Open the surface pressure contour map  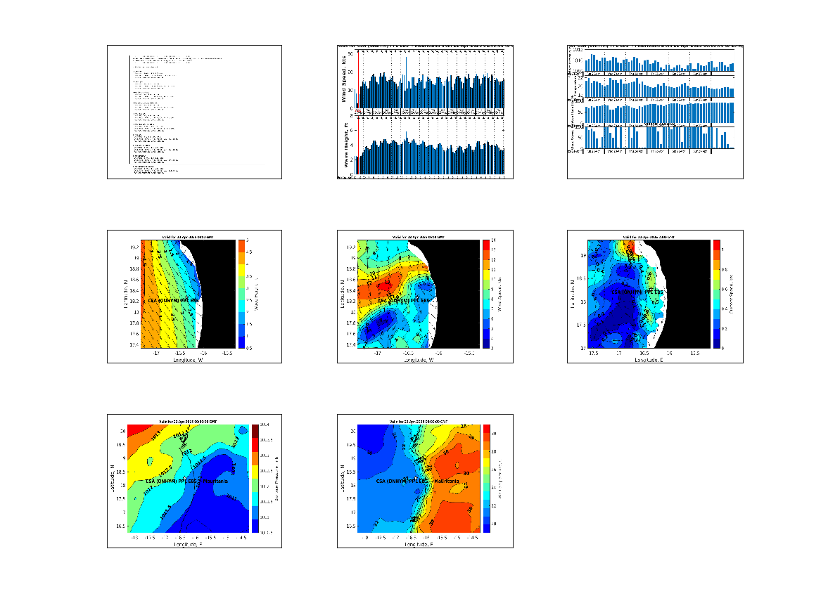coord(194,481)
